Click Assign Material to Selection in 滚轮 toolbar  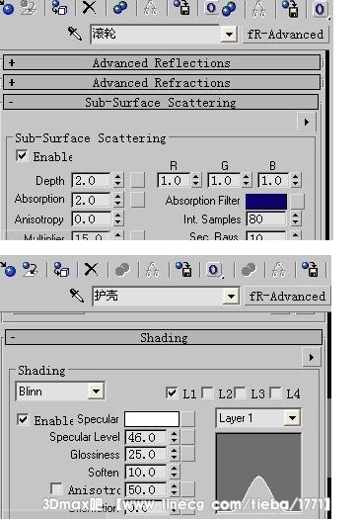point(59,8)
